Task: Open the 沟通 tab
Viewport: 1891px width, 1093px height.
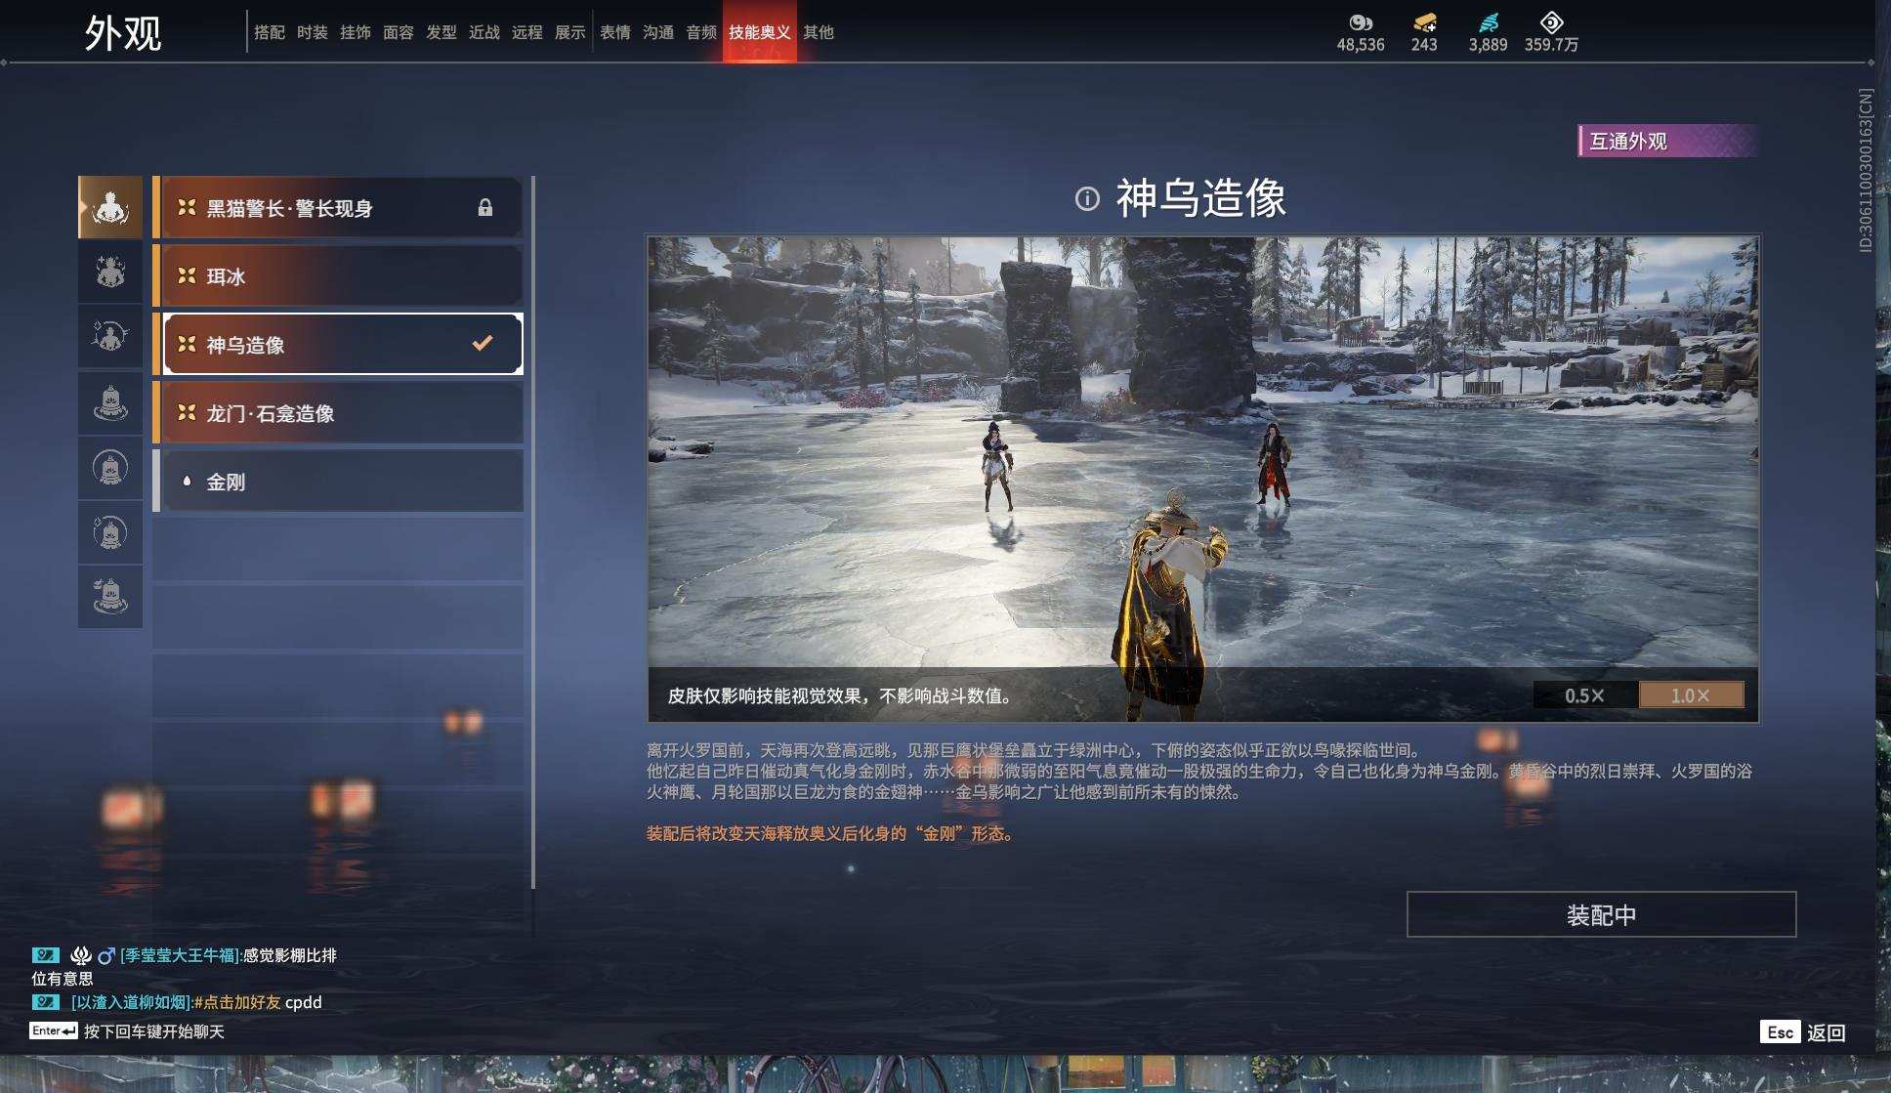Action: [658, 32]
